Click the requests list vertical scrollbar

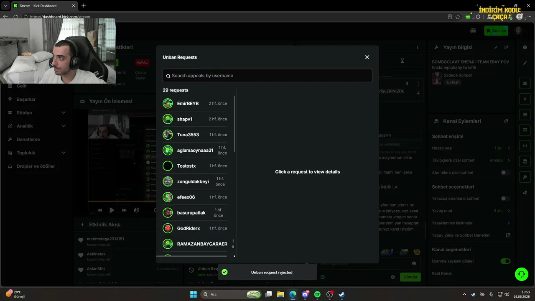pyautogui.click(x=234, y=124)
